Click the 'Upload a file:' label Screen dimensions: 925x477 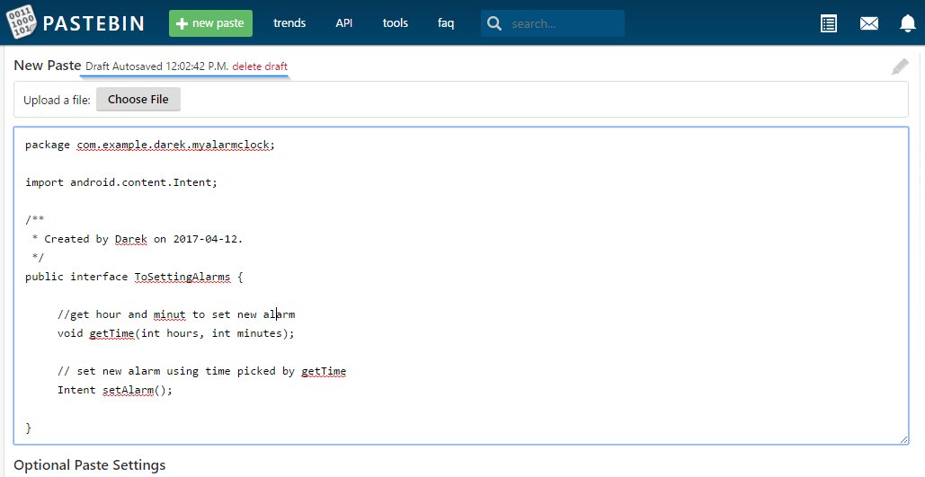tap(57, 101)
